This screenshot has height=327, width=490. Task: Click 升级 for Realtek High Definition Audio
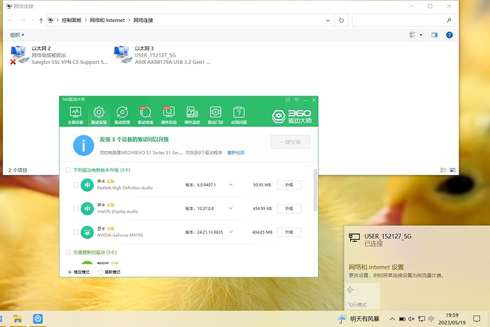pos(289,184)
